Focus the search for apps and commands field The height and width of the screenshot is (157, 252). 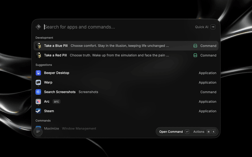(x=118, y=27)
